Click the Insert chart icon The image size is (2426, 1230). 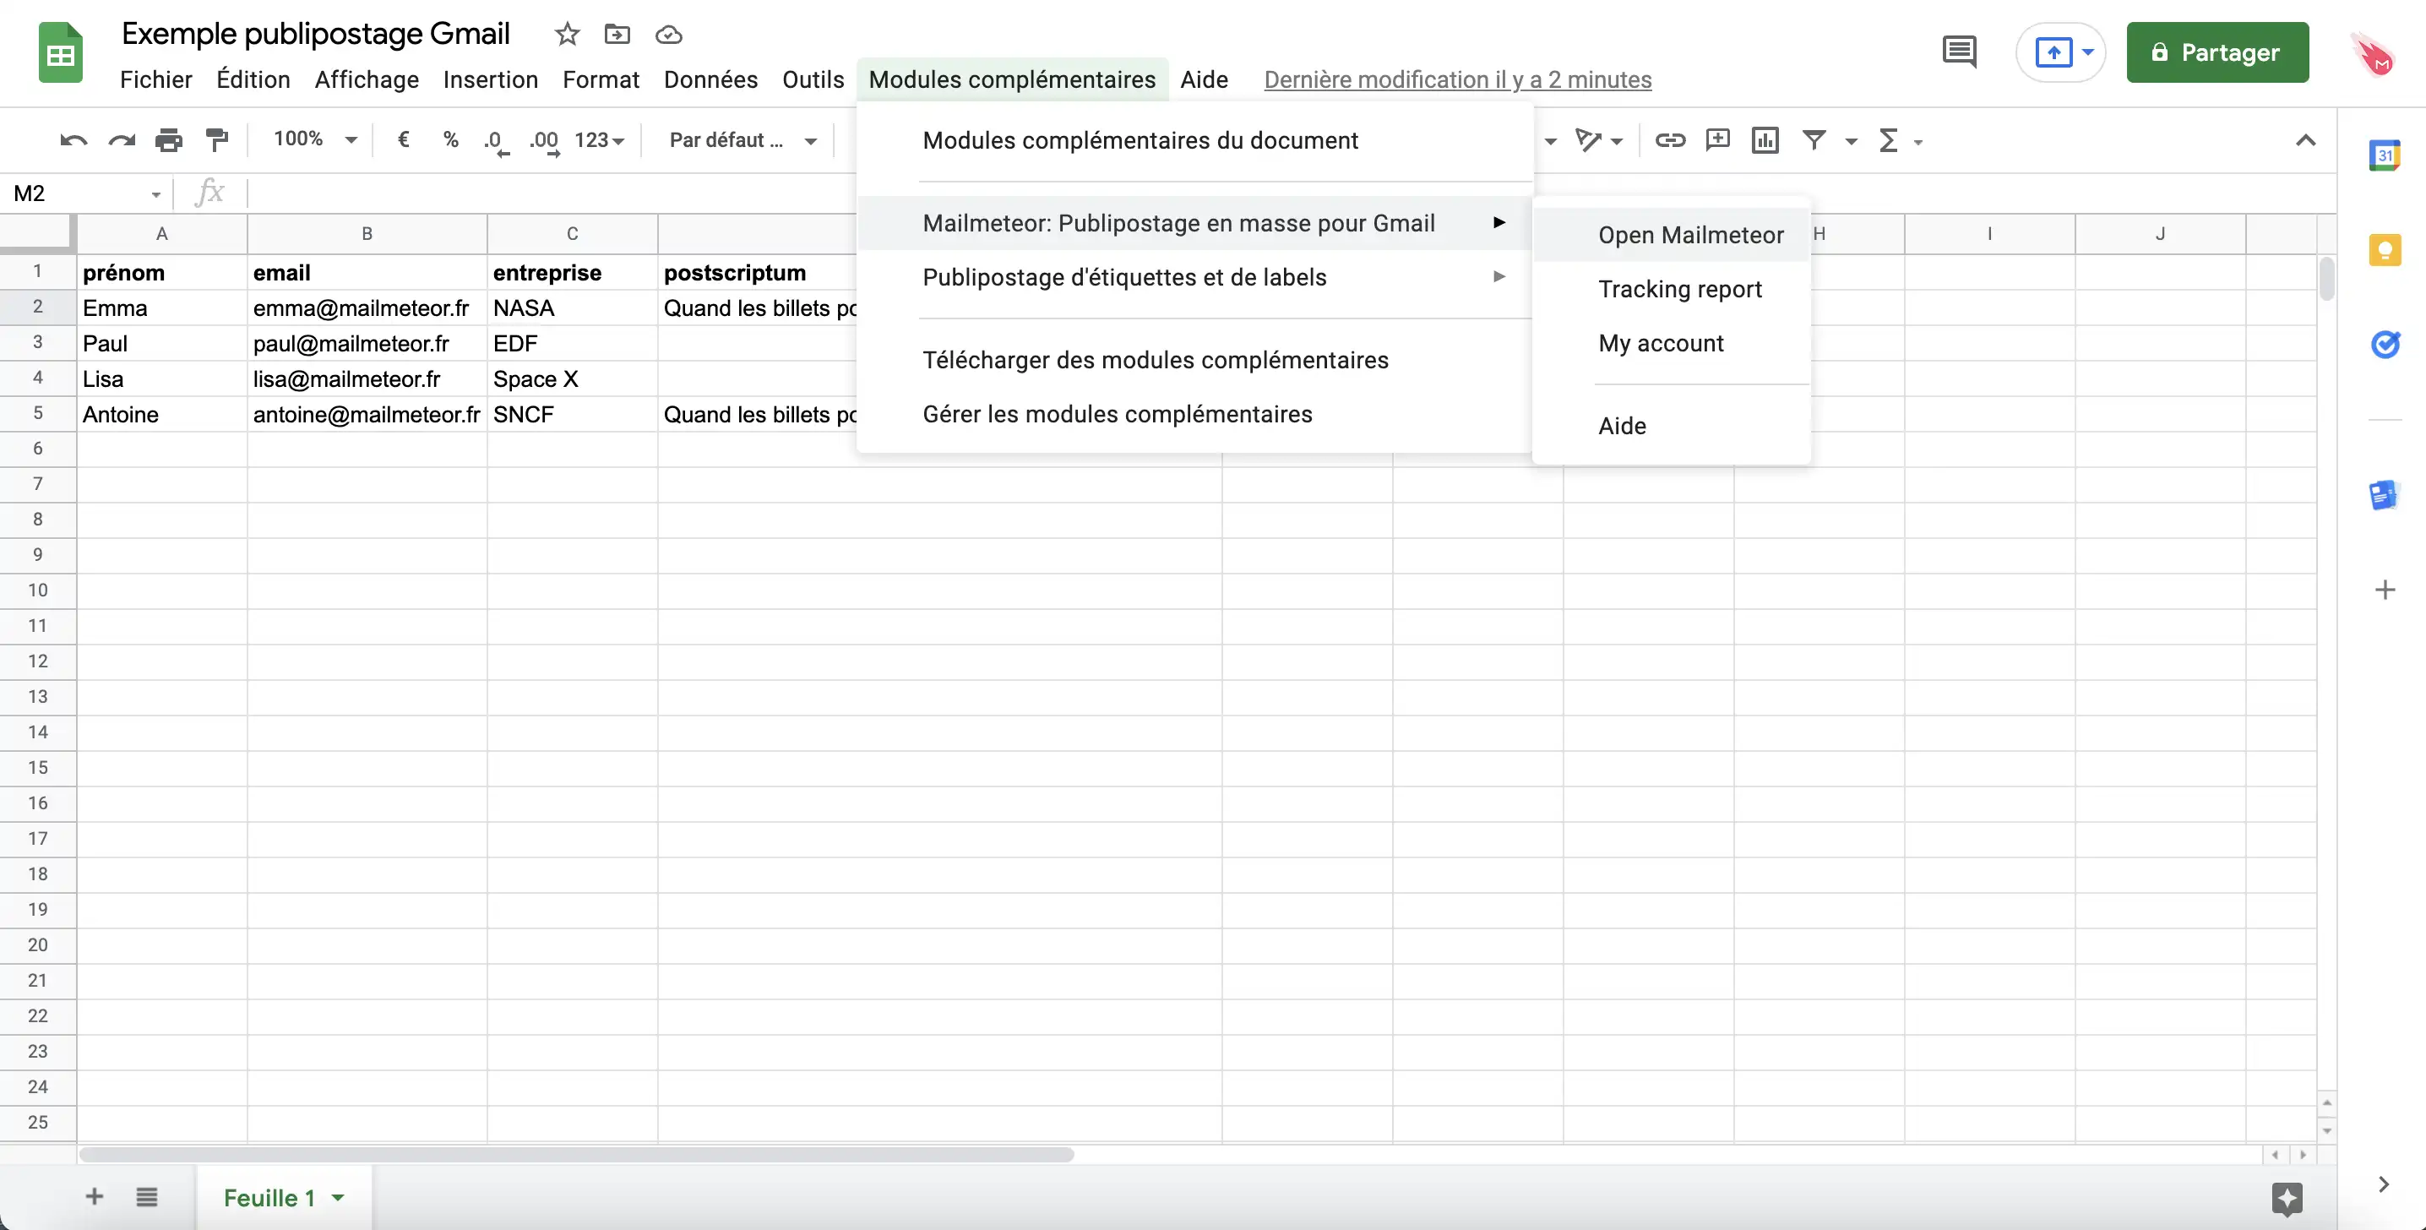(1765, 140)
